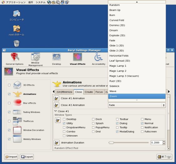Click the Window Decoration plugin icon
The width and height of the screenshot is (176, 164).
click(x=17, y=130)
